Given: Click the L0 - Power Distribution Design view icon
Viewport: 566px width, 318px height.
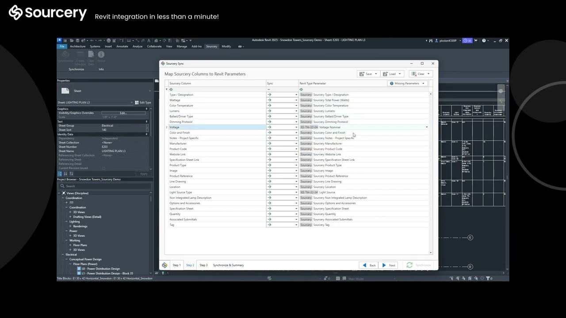Looking at the screenshot, I should click(x=79, y=269).
